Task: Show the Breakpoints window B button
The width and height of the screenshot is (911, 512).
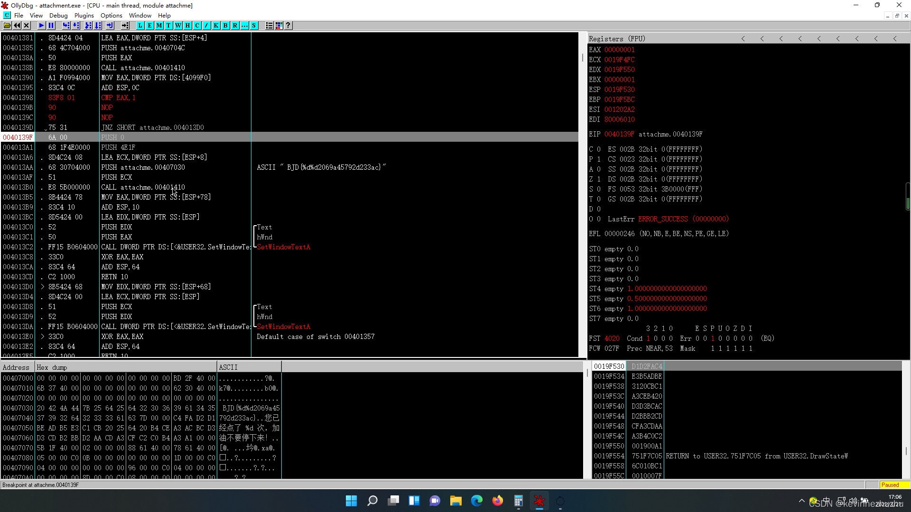Action: 225,26
